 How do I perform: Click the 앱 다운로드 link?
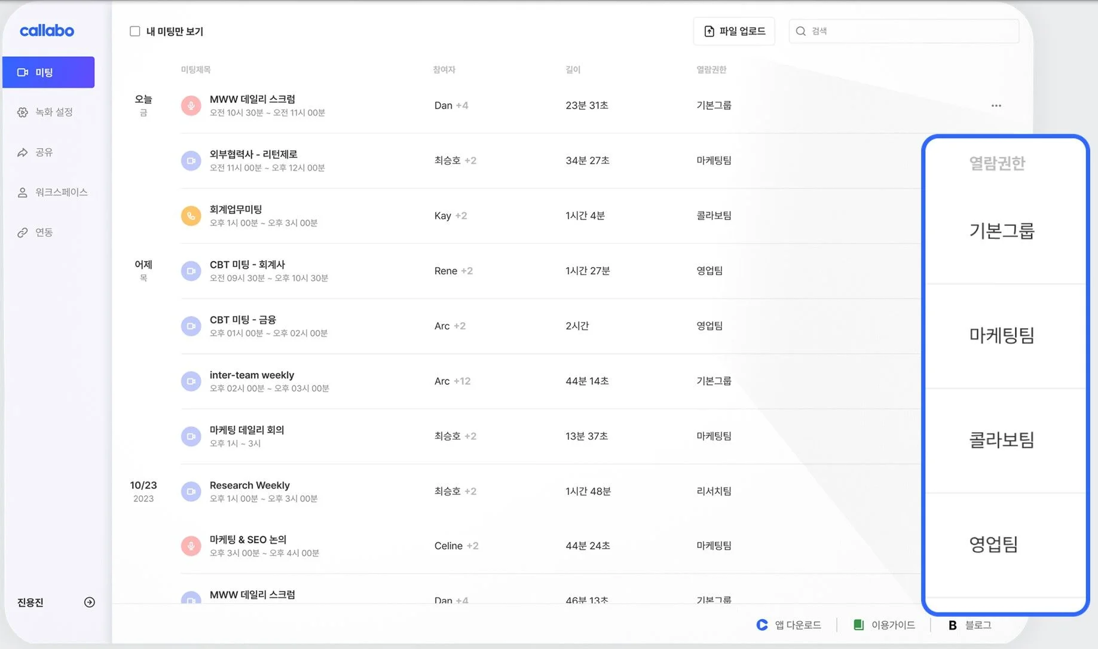(x=789, y=625)
